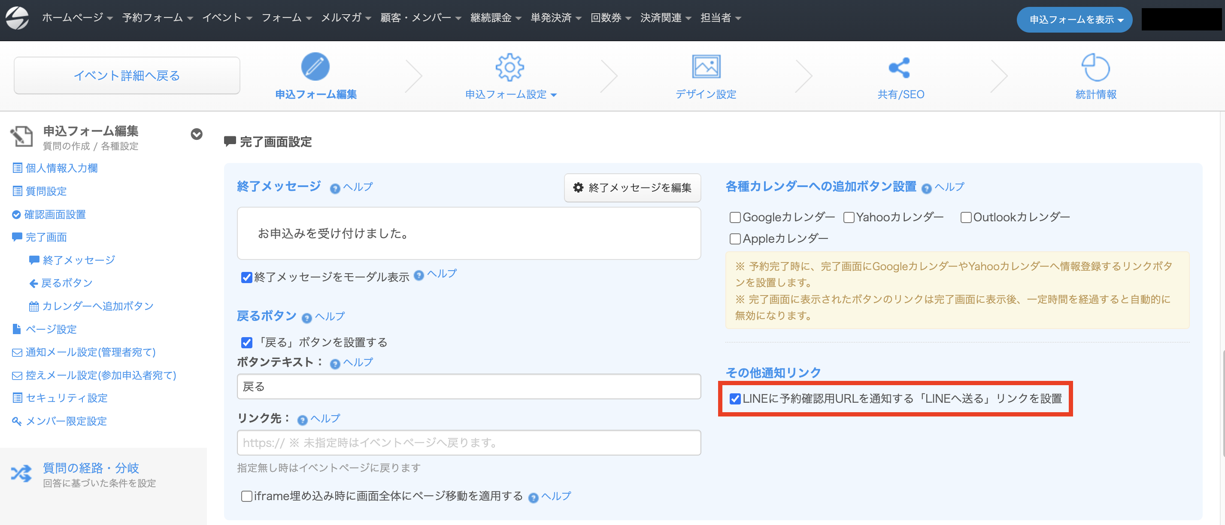Screen dimensions: 1225x525
Task: Open the 担当者 top menu
Action: (720, 18)
